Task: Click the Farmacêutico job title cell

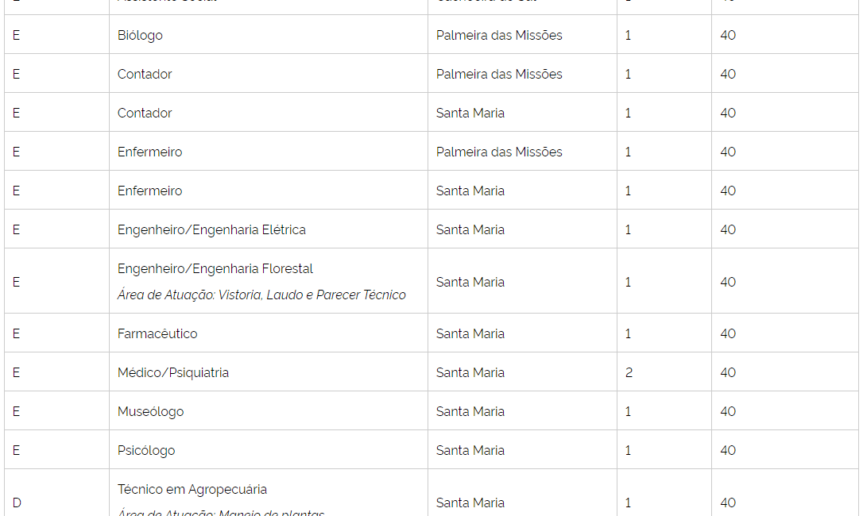Action: click(157, 333)
